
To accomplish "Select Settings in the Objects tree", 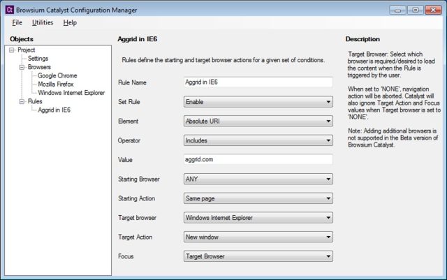I will click(x=38, y=59).
